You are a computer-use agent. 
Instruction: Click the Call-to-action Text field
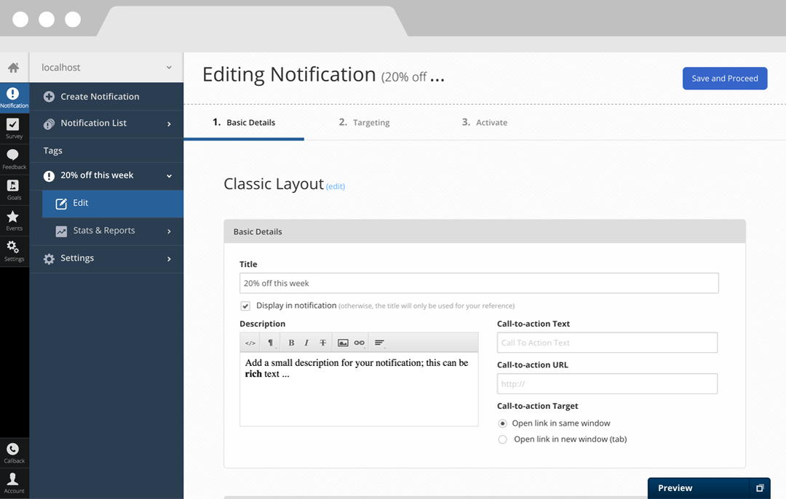[607, 343]
